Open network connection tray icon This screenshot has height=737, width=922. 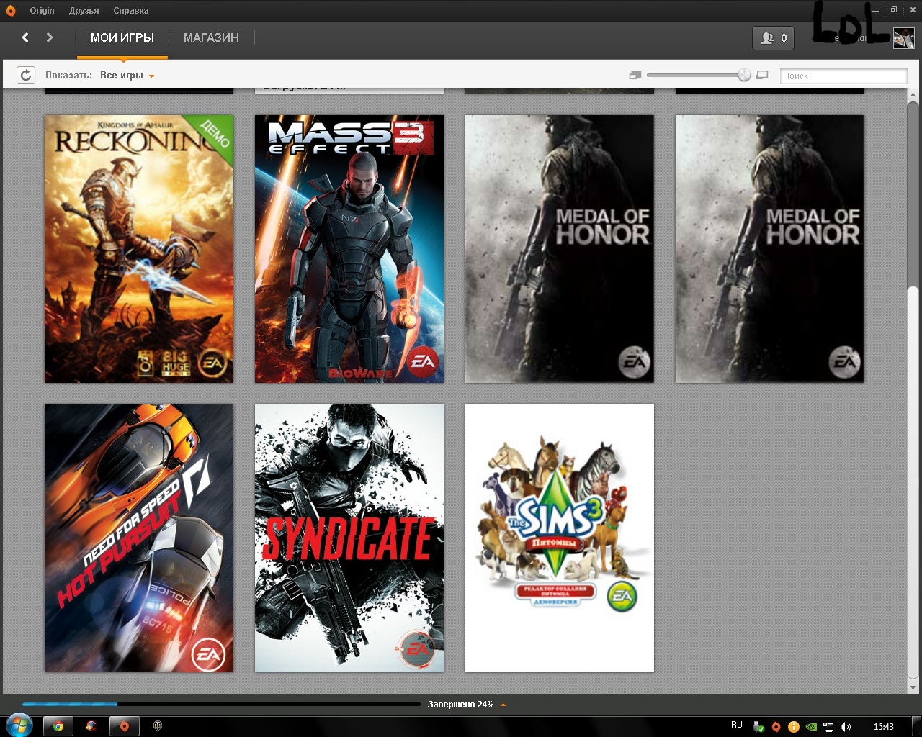coord(828,727)
